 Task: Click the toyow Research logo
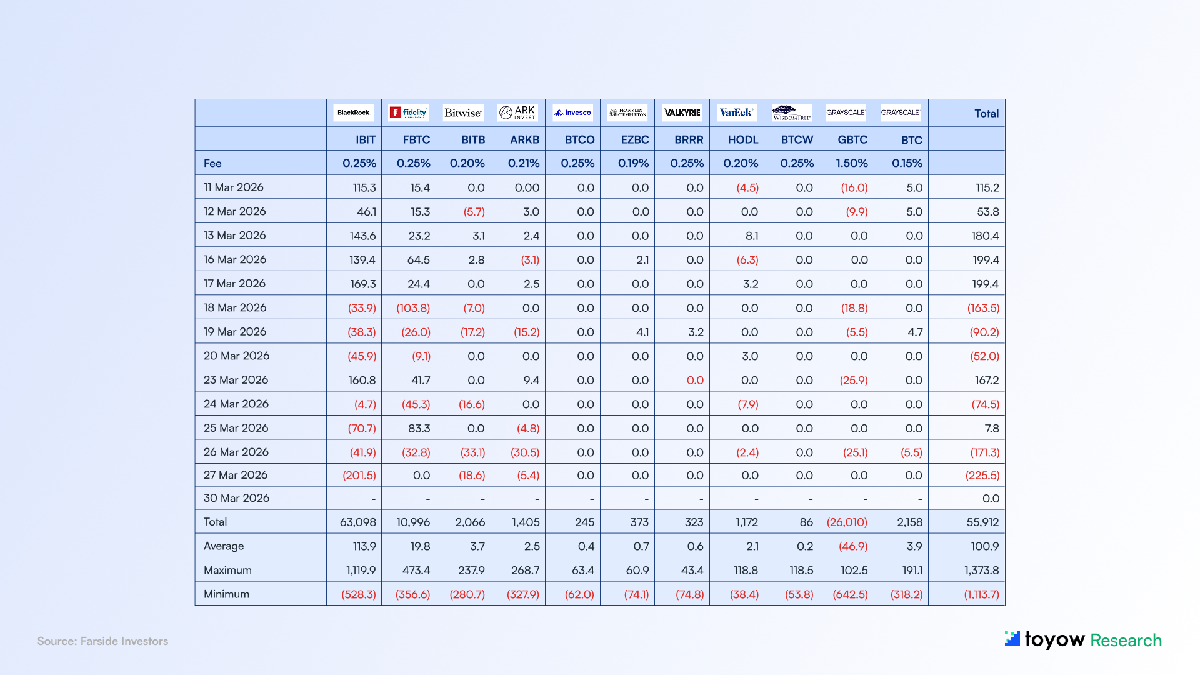(1083, 639)
